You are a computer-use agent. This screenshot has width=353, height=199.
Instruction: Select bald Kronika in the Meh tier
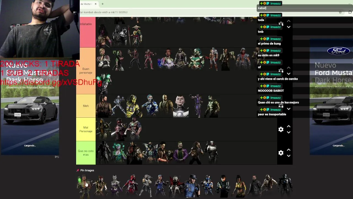pos(181,106)
